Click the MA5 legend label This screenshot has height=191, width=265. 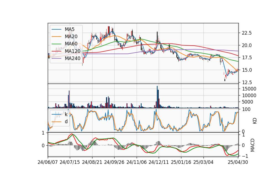point(70,29)
